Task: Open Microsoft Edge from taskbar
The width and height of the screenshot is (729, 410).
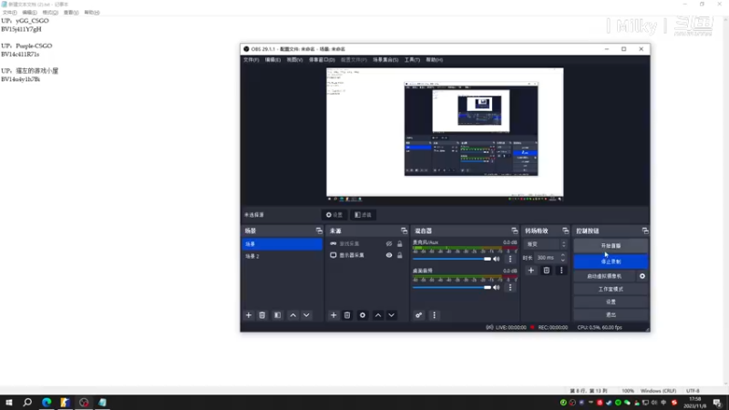Action: click(46, 403)
